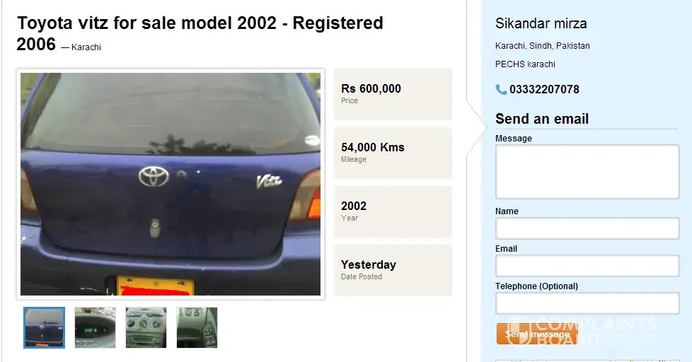The height and width of the screenshot is (362, 692).
Task: Click the blue phone icon
Action: tap(501, 90)
